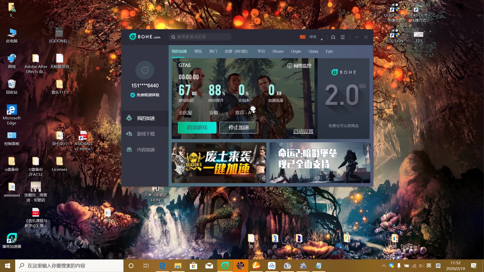Select 内容加速 in the sidebar
The image size is (484, 272).
click(145, 150)
